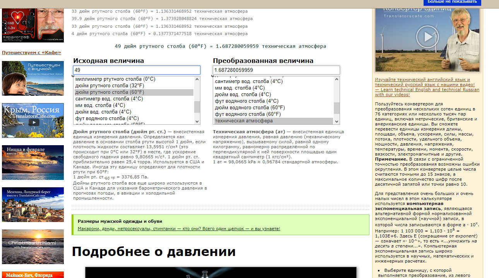
Task: Select 'фут водяного столба (4°C)' in source list
Action: [x=134, y=119]
